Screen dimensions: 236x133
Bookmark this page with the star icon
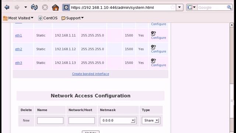click(x=173, y=7)
